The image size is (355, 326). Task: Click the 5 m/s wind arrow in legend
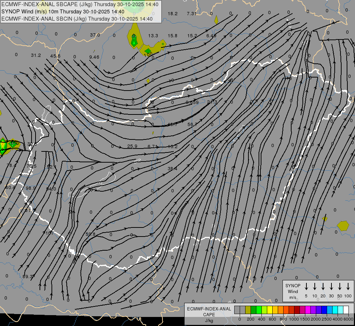click(x=306, y=287)
